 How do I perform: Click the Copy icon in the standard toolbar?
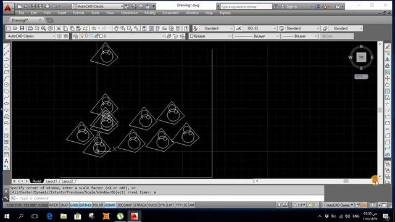[65, 28]
